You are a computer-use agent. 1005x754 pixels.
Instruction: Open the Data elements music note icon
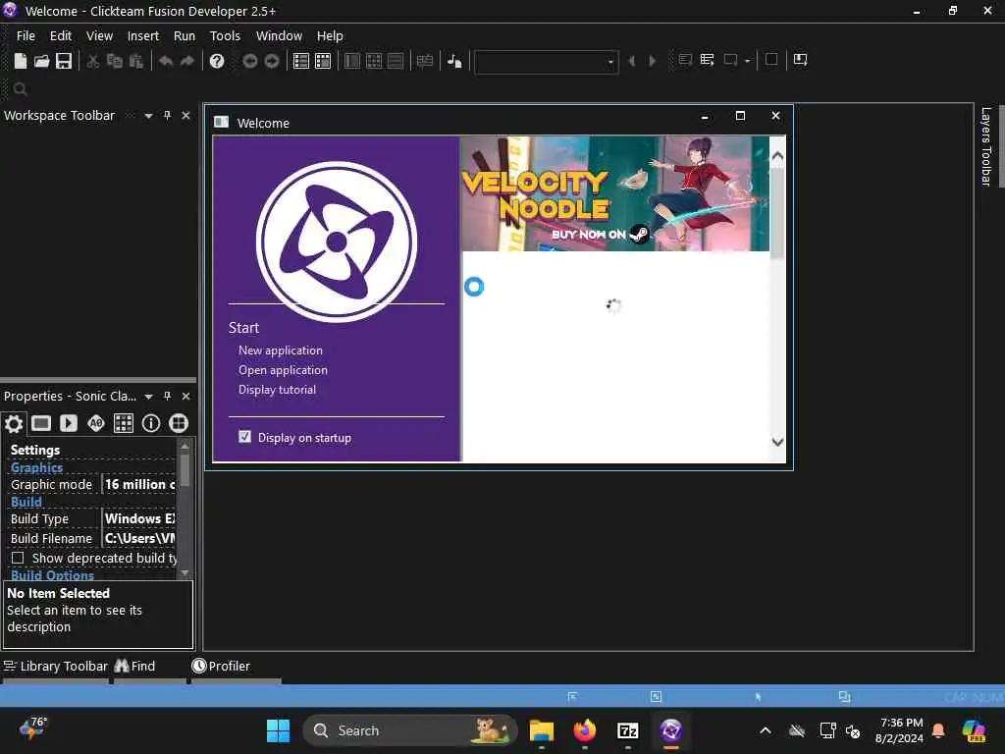pos(454,61)
